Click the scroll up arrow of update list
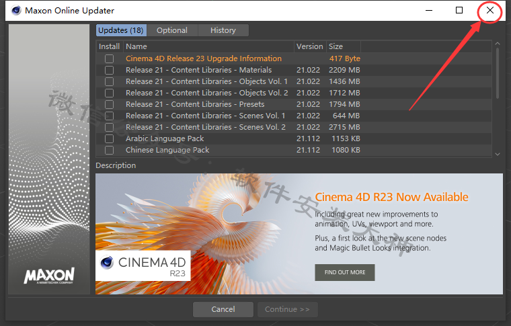Viewport: 511px width, 326px height. tap(498, 43)
